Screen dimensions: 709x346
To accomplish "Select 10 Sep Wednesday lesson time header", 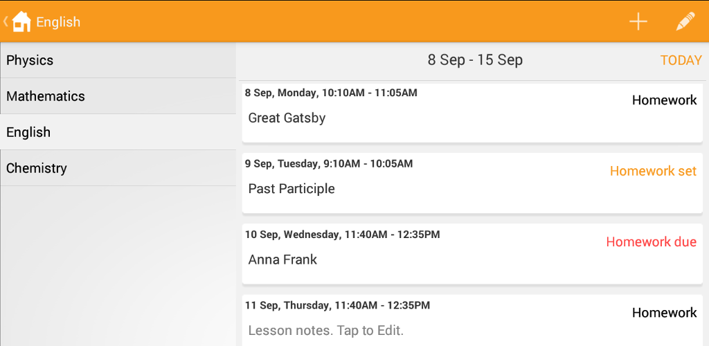I will coord(342,235).
